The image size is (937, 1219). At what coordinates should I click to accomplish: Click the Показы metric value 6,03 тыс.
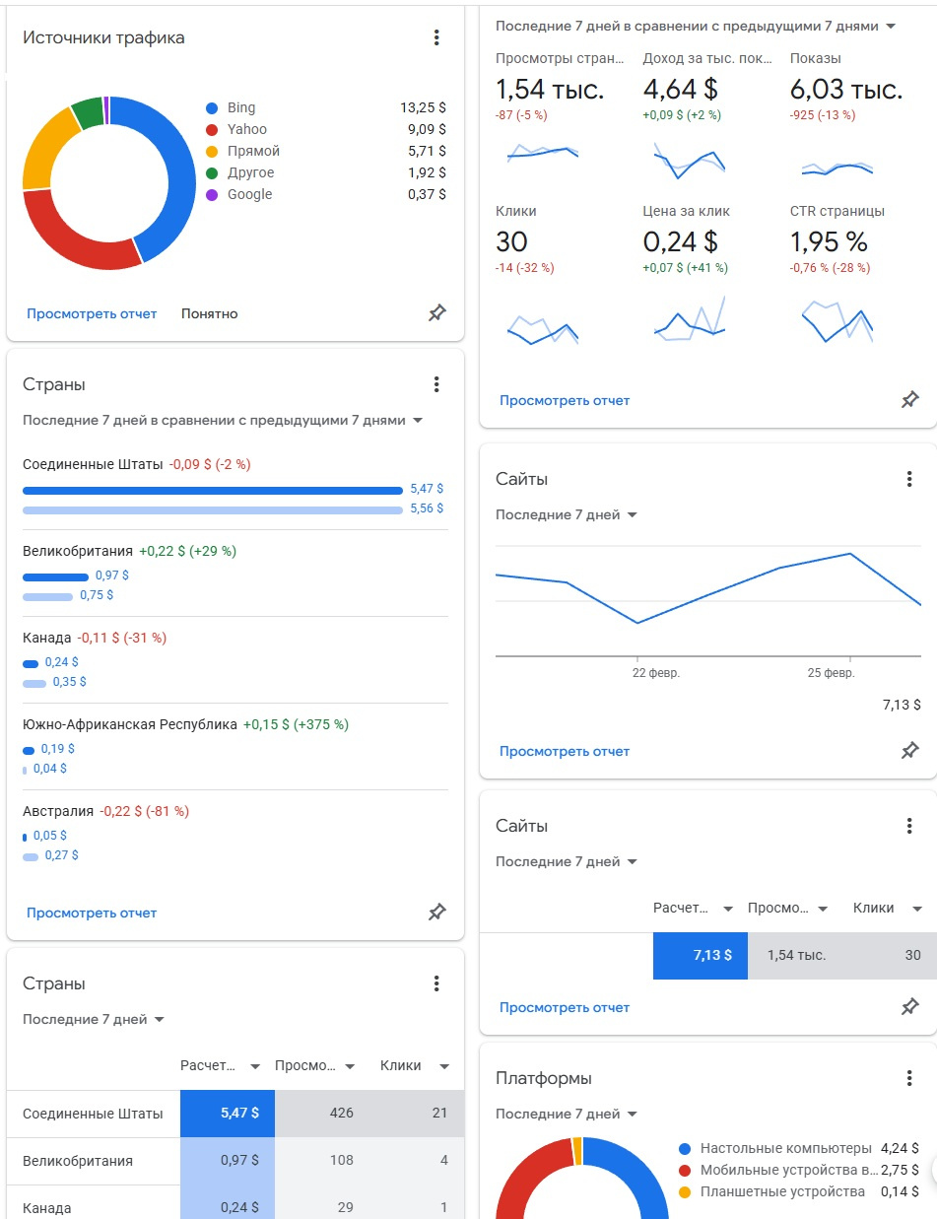click(846, 90)
